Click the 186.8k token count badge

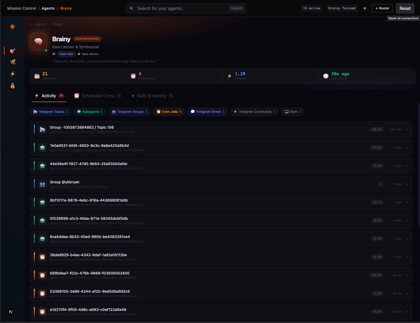point(377,129)
